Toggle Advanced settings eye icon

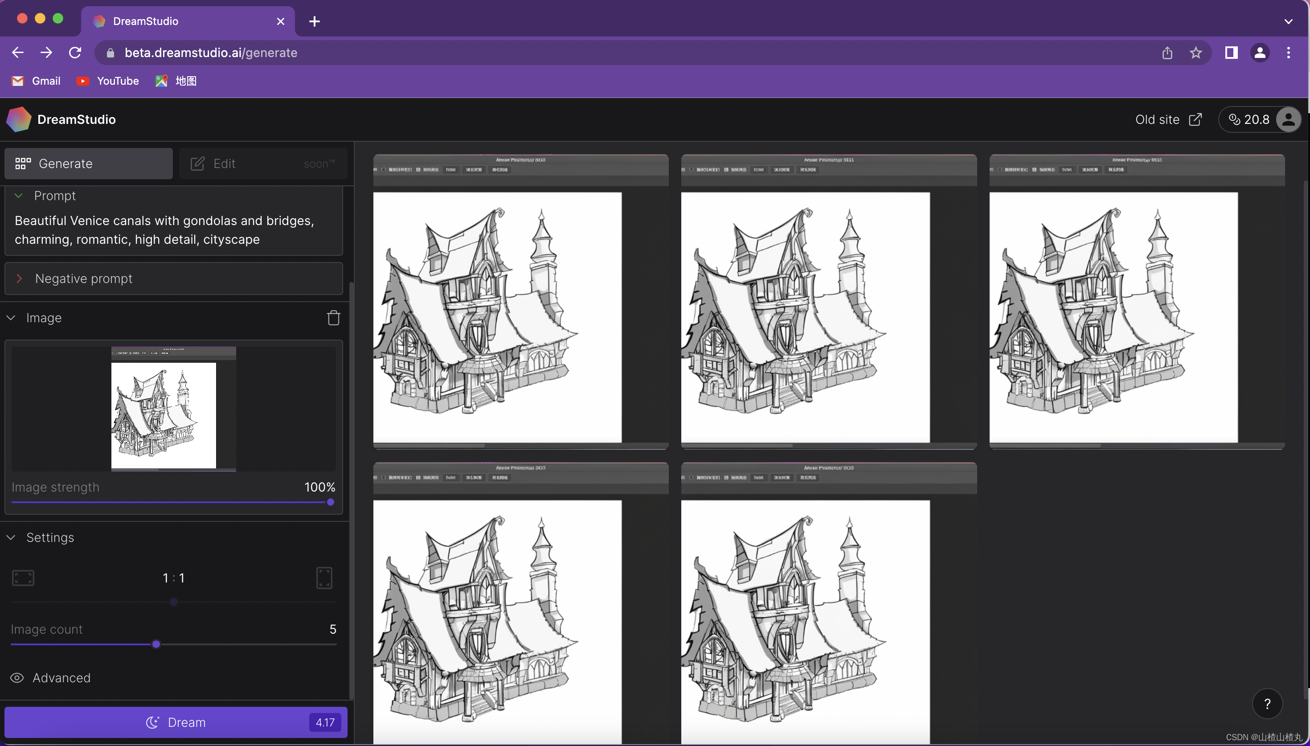[17, 678]
